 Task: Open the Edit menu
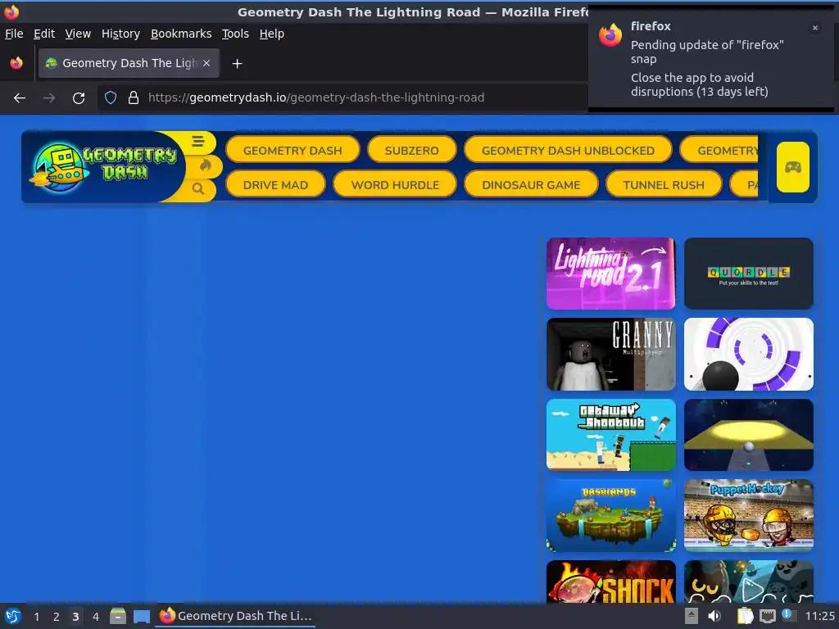pos(44,34)
